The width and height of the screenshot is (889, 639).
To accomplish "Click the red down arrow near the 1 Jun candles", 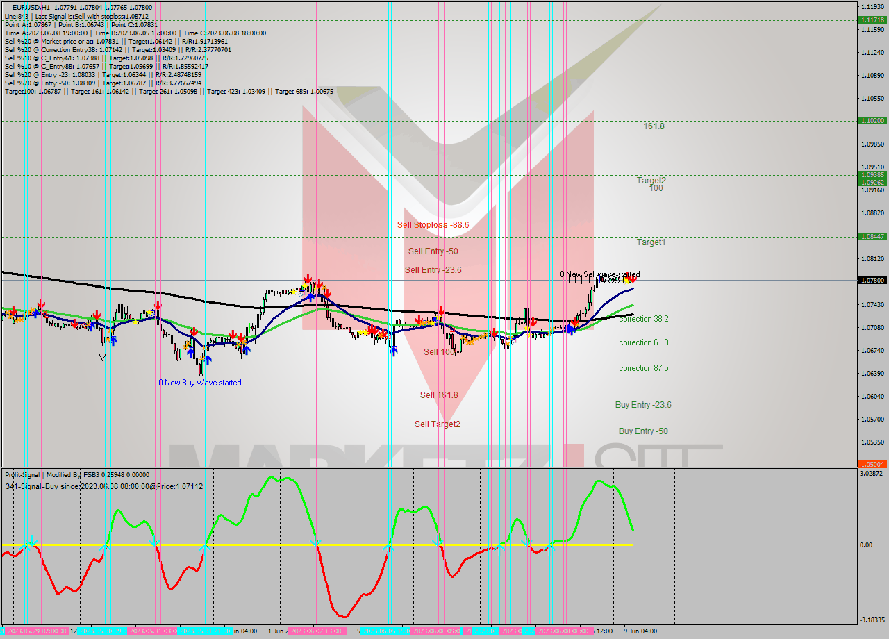I will (x=308, y=280).
